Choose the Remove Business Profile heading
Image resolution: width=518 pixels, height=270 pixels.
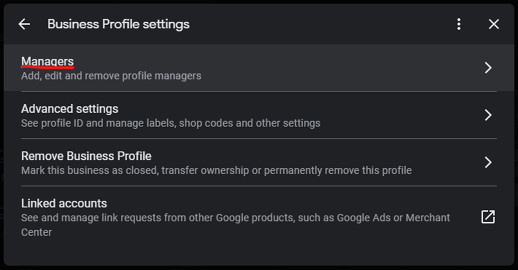click(x=86, y=156)
